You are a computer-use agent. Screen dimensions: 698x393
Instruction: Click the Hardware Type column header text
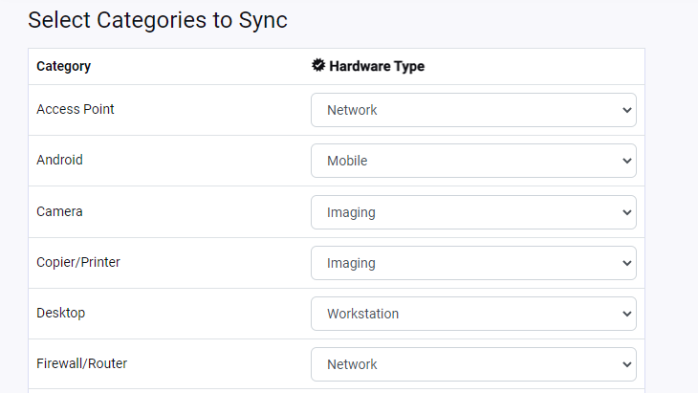tap(377, 67)
